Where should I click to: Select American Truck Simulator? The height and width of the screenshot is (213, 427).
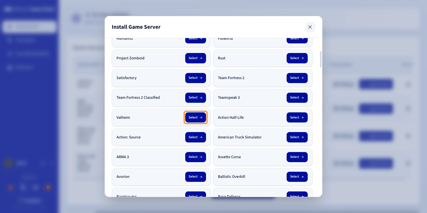297,137
